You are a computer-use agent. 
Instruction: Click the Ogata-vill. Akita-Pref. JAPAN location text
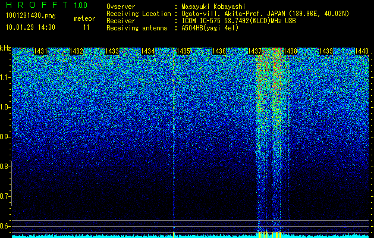(x=265, y=14)
